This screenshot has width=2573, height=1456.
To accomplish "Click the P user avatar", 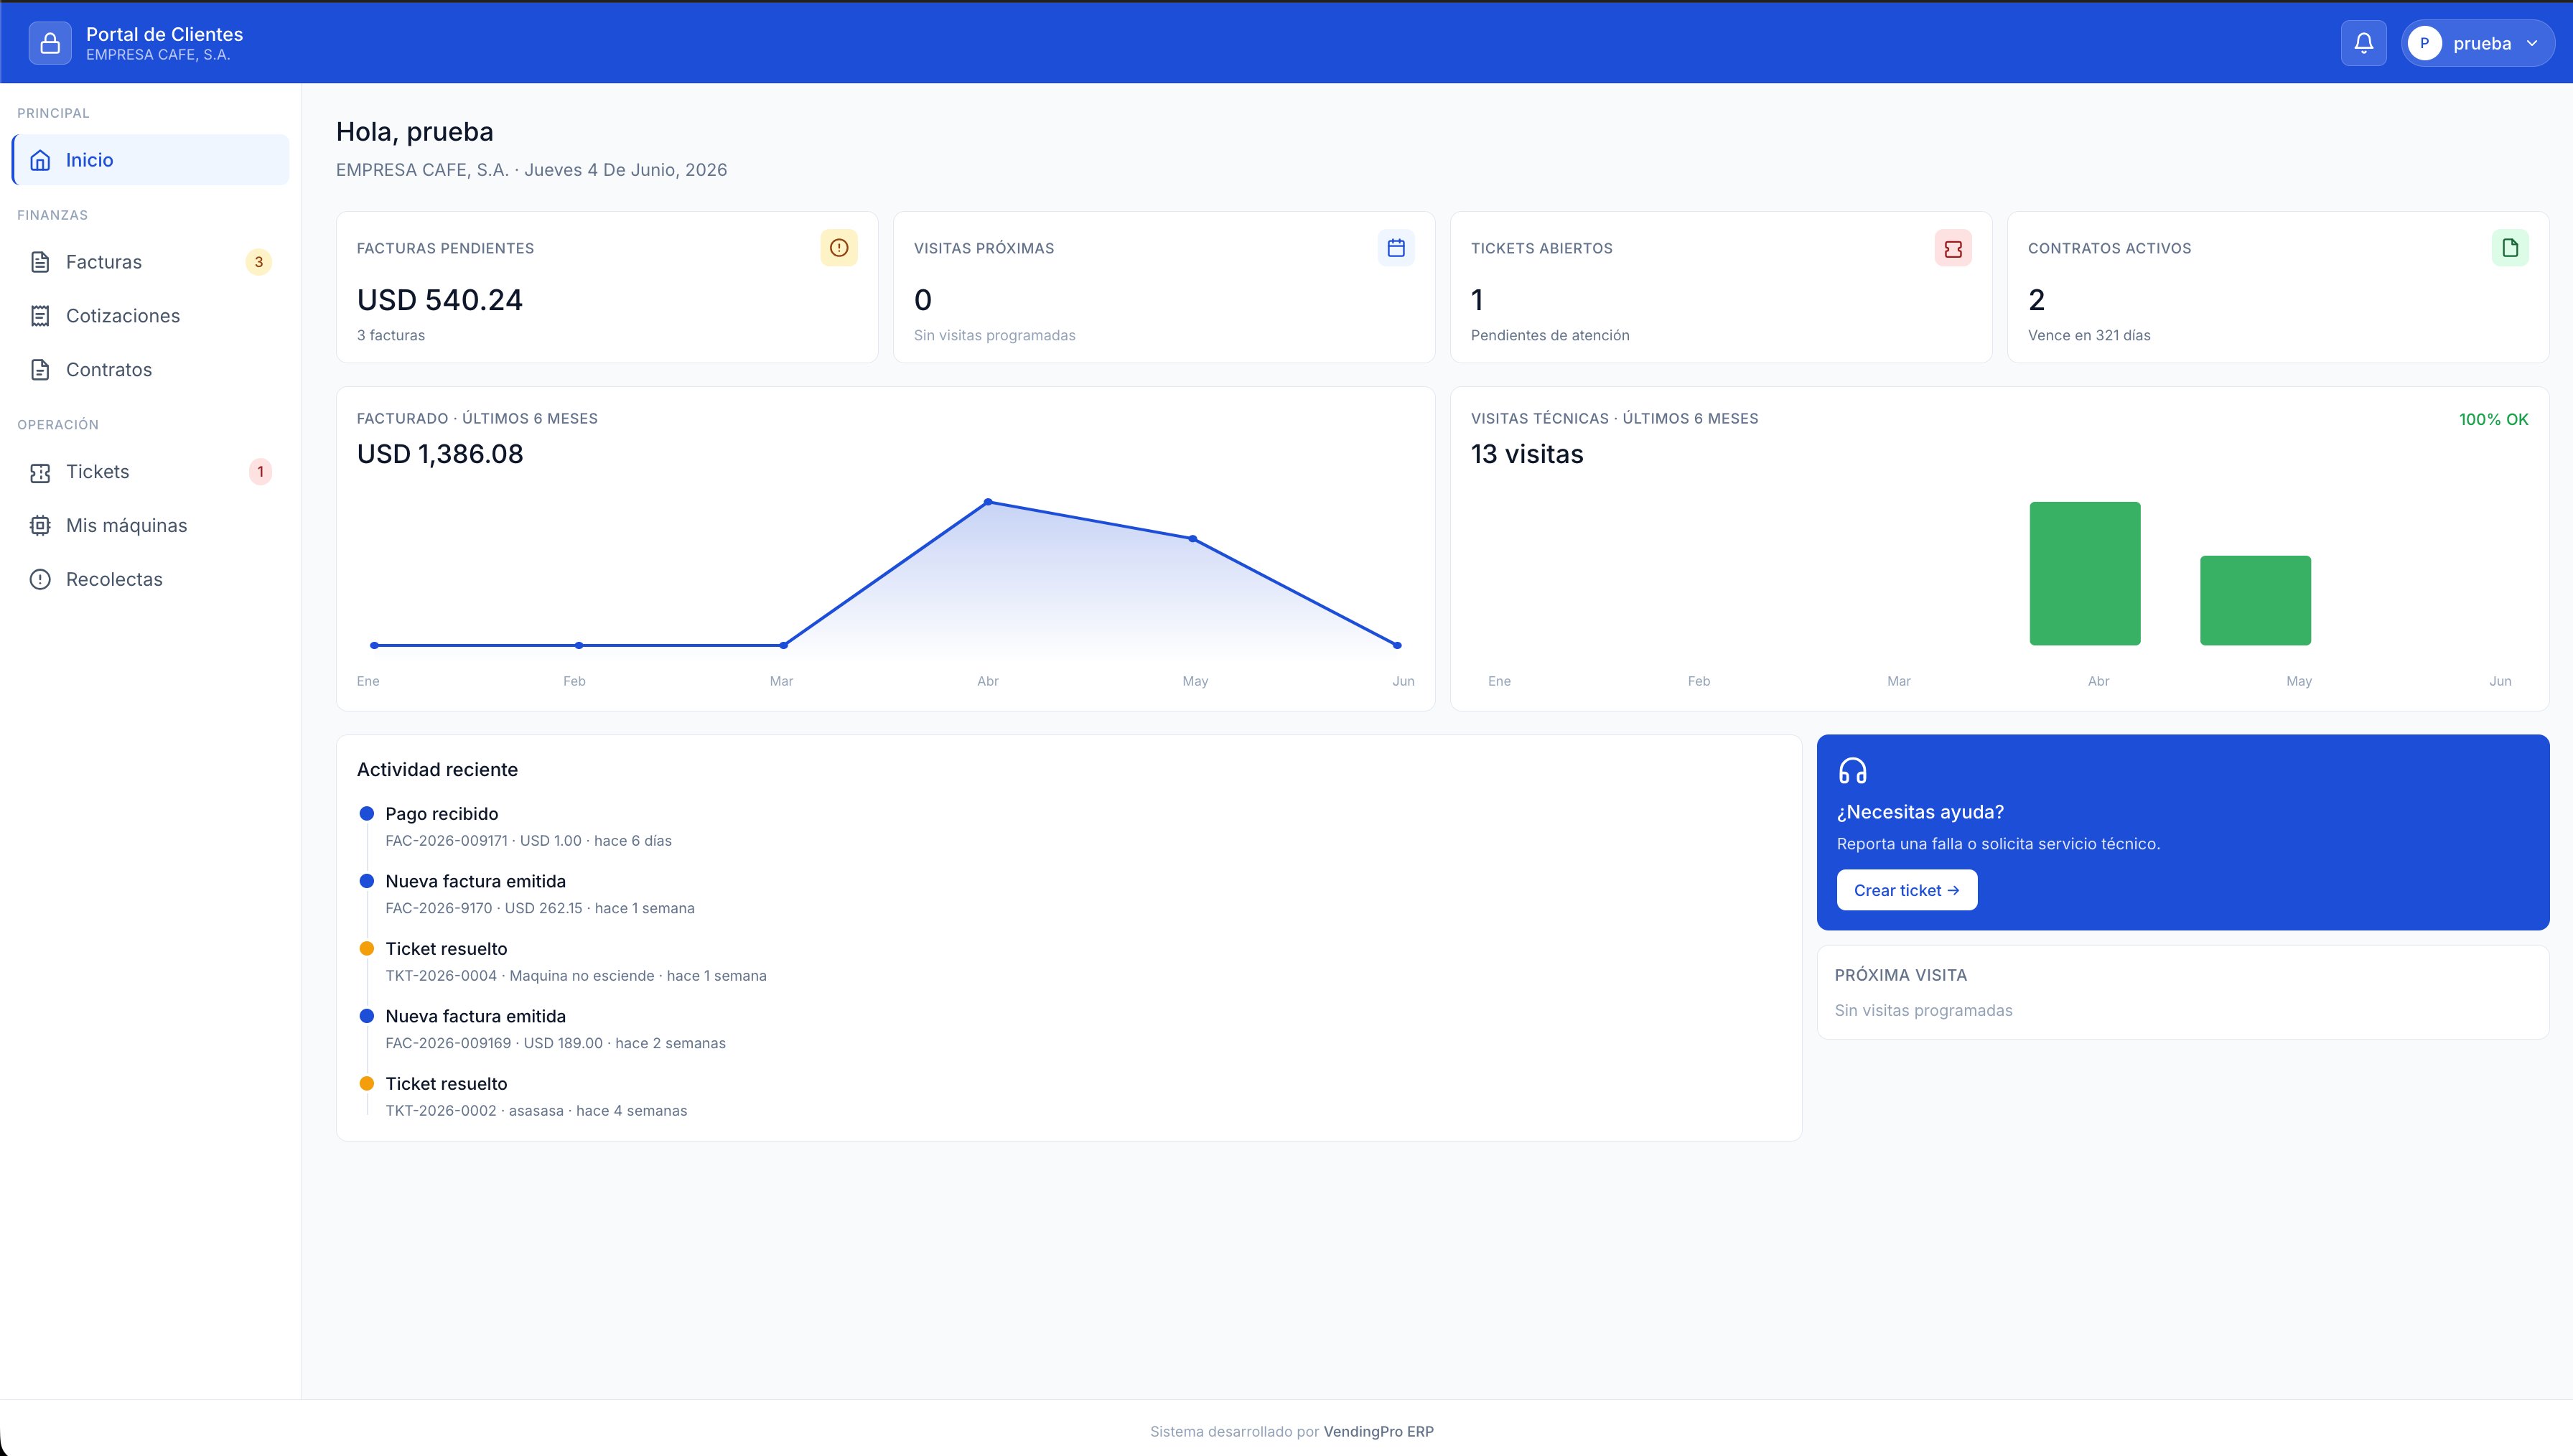I will (2424, 43).
